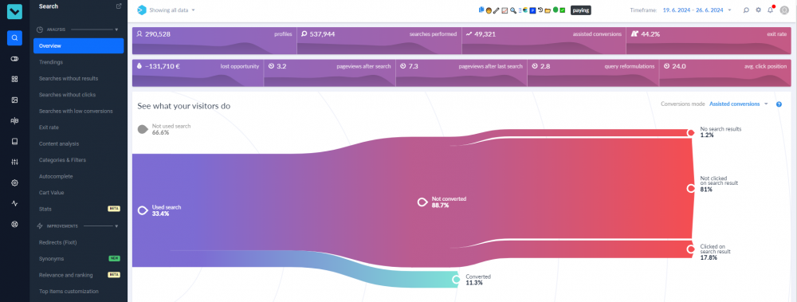Open the Trendings menu item

tap(51, 62)
